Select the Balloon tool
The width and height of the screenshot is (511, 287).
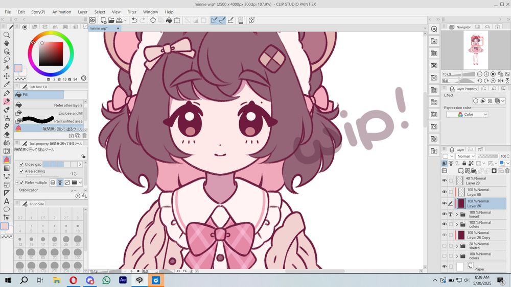(7, 210)
